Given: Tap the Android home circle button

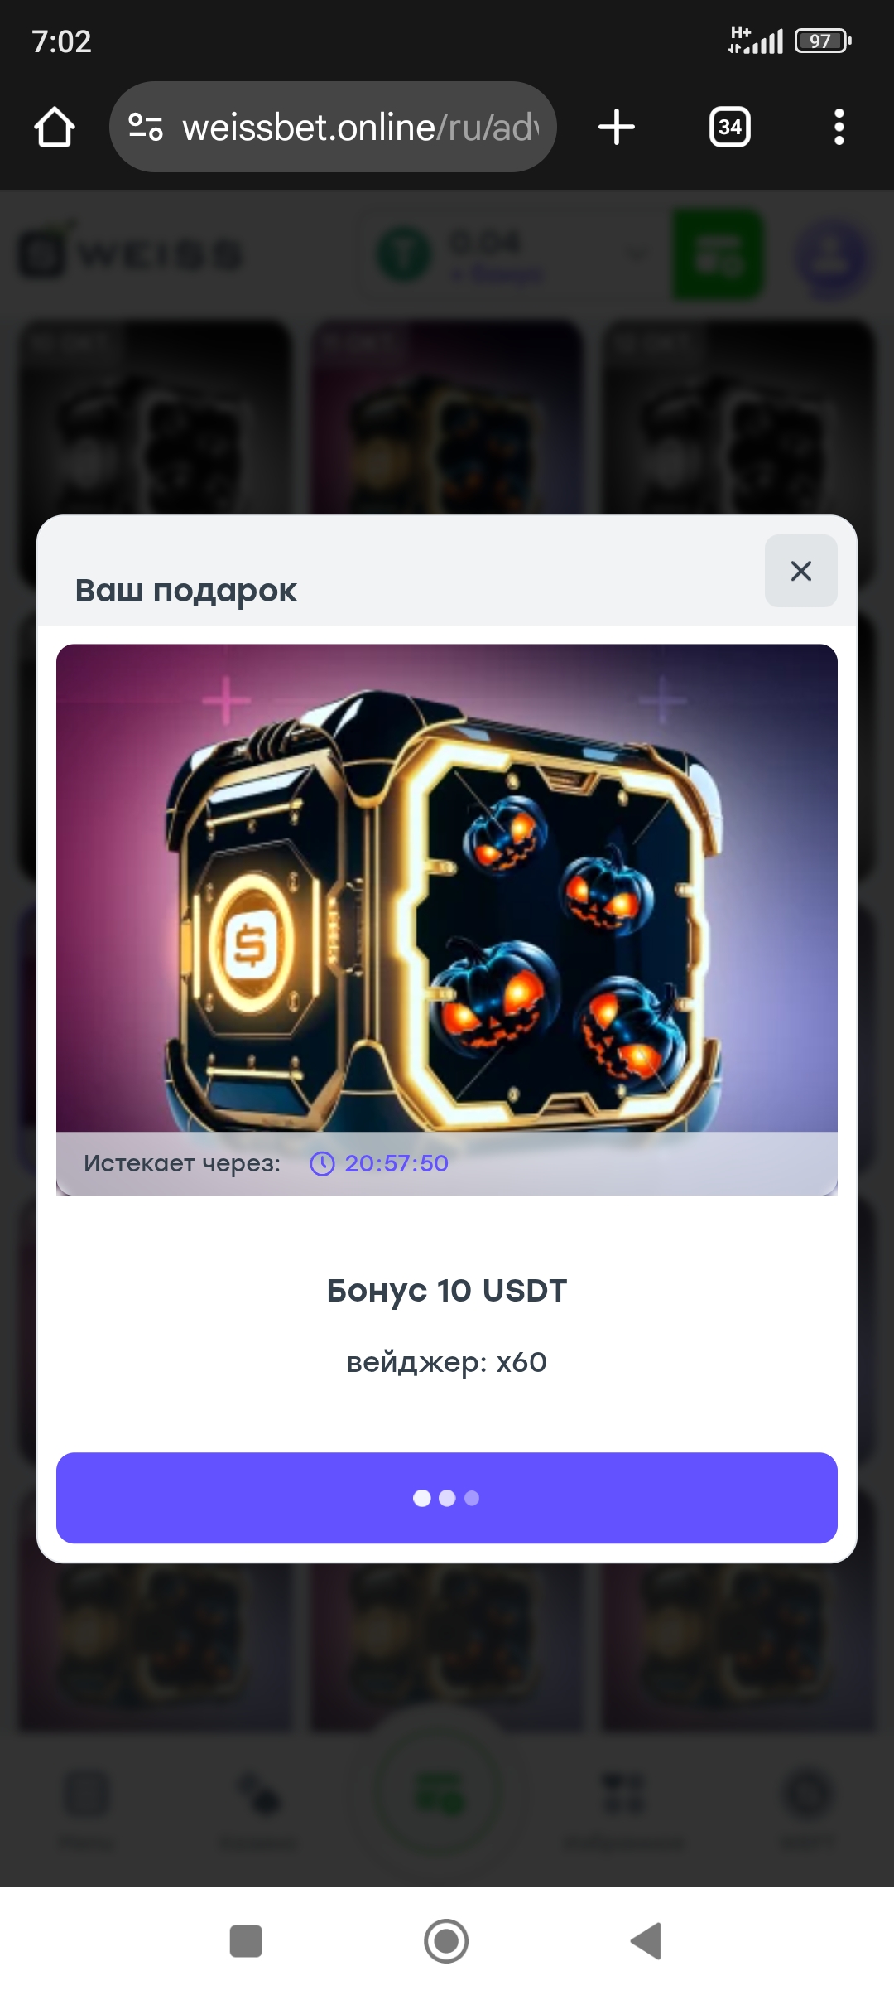Looking at the screenshot, I should 446,1940.
